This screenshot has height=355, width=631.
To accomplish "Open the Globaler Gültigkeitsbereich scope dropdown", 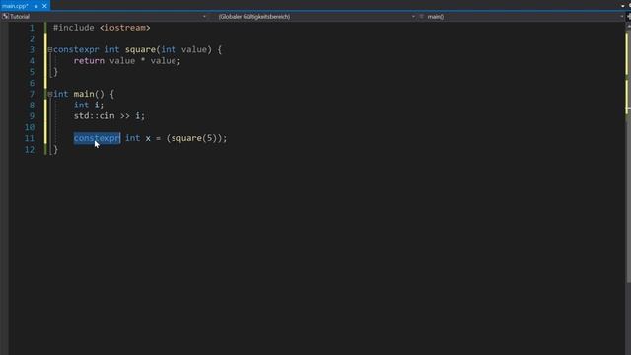I will (315, 17).
